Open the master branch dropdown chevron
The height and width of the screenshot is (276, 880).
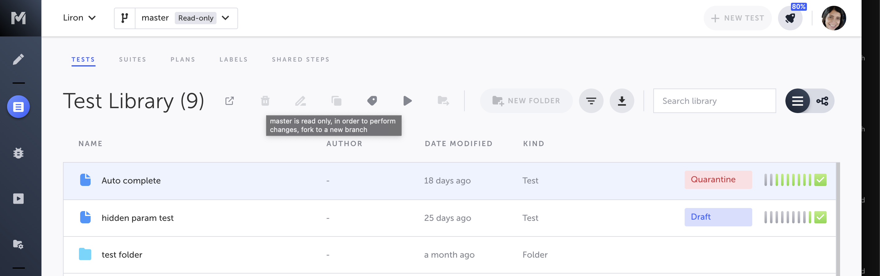pos(225,18)
